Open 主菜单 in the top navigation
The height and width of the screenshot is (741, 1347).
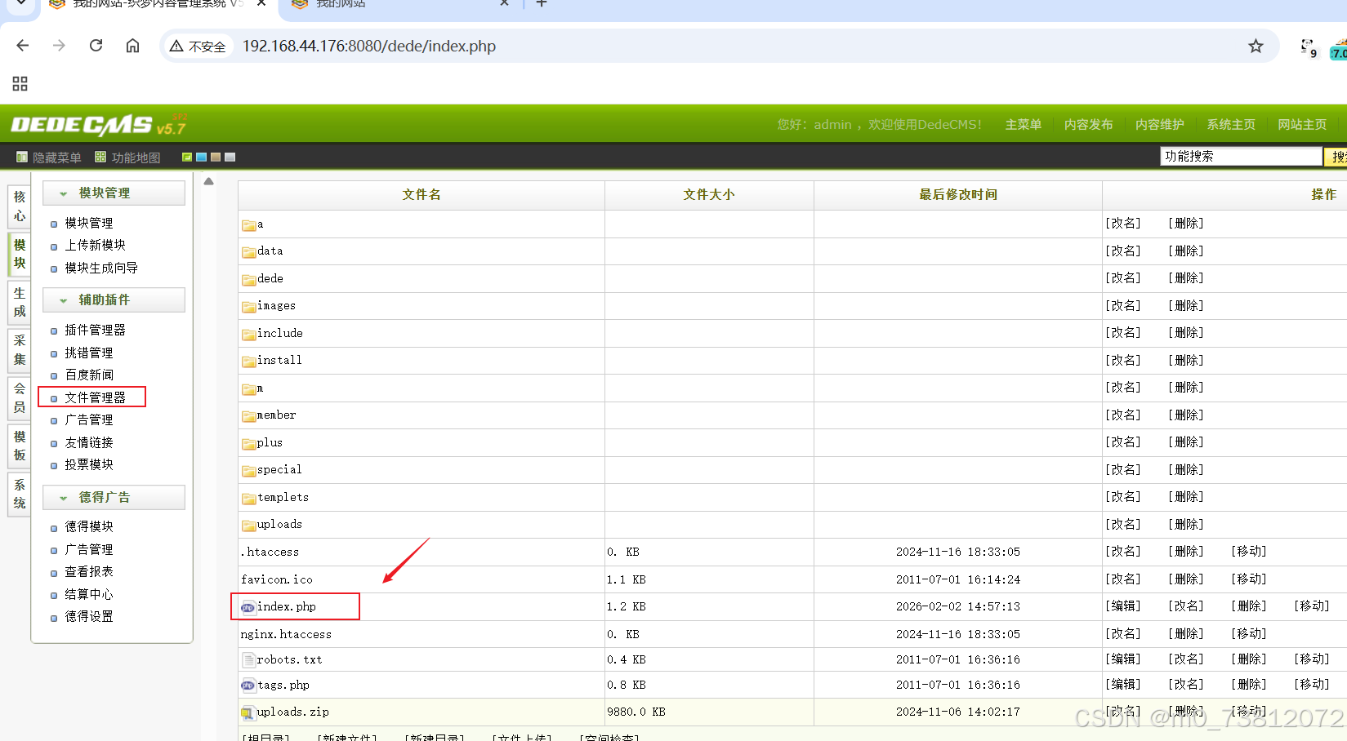(1023, 125)
